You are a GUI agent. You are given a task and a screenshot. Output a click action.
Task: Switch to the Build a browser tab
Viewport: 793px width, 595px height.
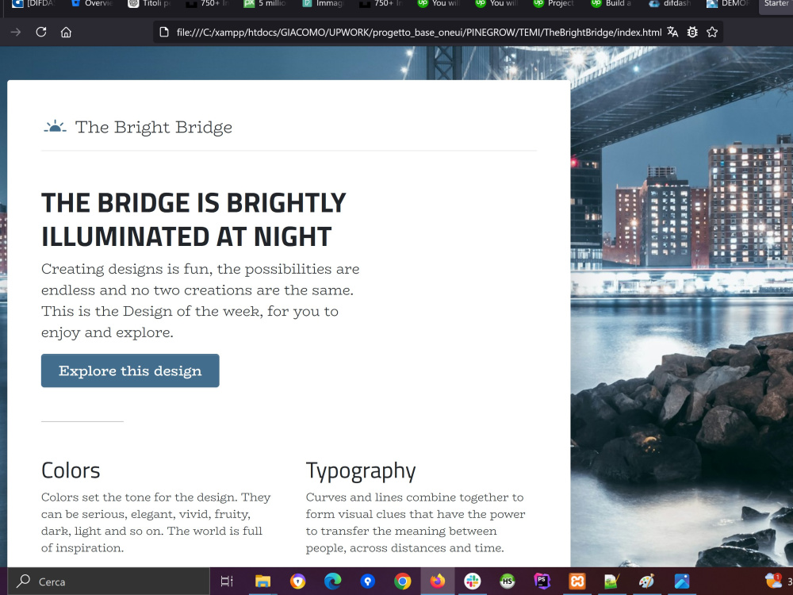(x=611, y=4)
